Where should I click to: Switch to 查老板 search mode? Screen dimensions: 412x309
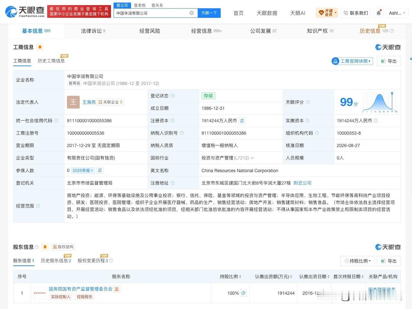[140, 5]
